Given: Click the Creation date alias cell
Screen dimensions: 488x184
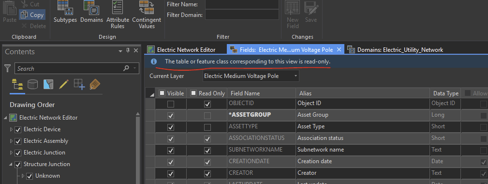Looking at the screenshot, I should [x=363, y=161].
